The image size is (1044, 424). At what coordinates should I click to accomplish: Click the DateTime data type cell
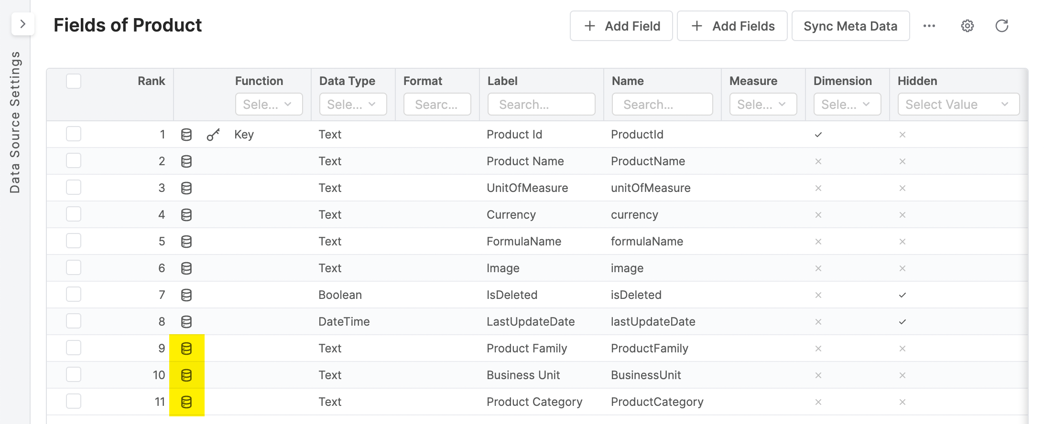point(344,322)
